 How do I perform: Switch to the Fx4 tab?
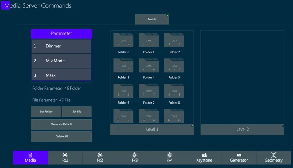point(169,158)
